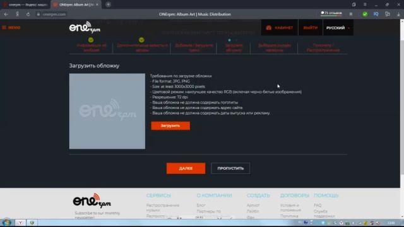This screenshot has width=404, height=227.
Task: Open footer heading ДОГОВОРЫ
Action: pos(295,195)
